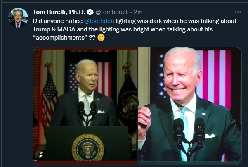Open the 2m timestamp permalink

[x=138, y=12]
